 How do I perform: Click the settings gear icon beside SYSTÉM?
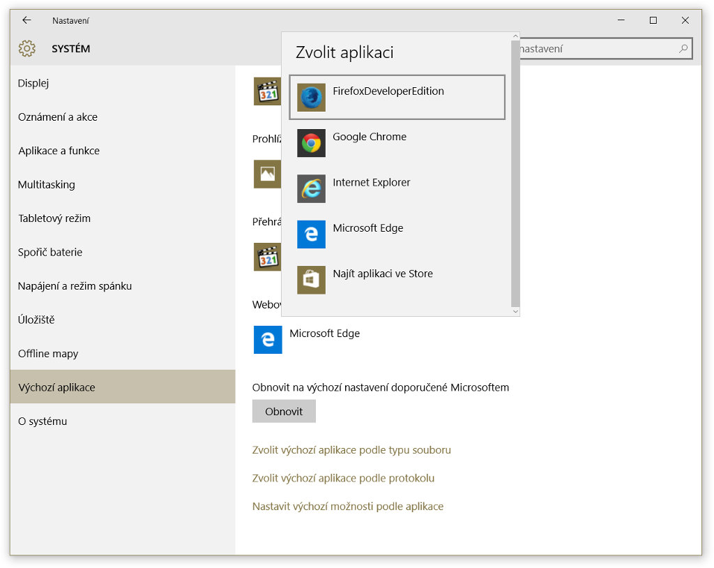point(27,48)
